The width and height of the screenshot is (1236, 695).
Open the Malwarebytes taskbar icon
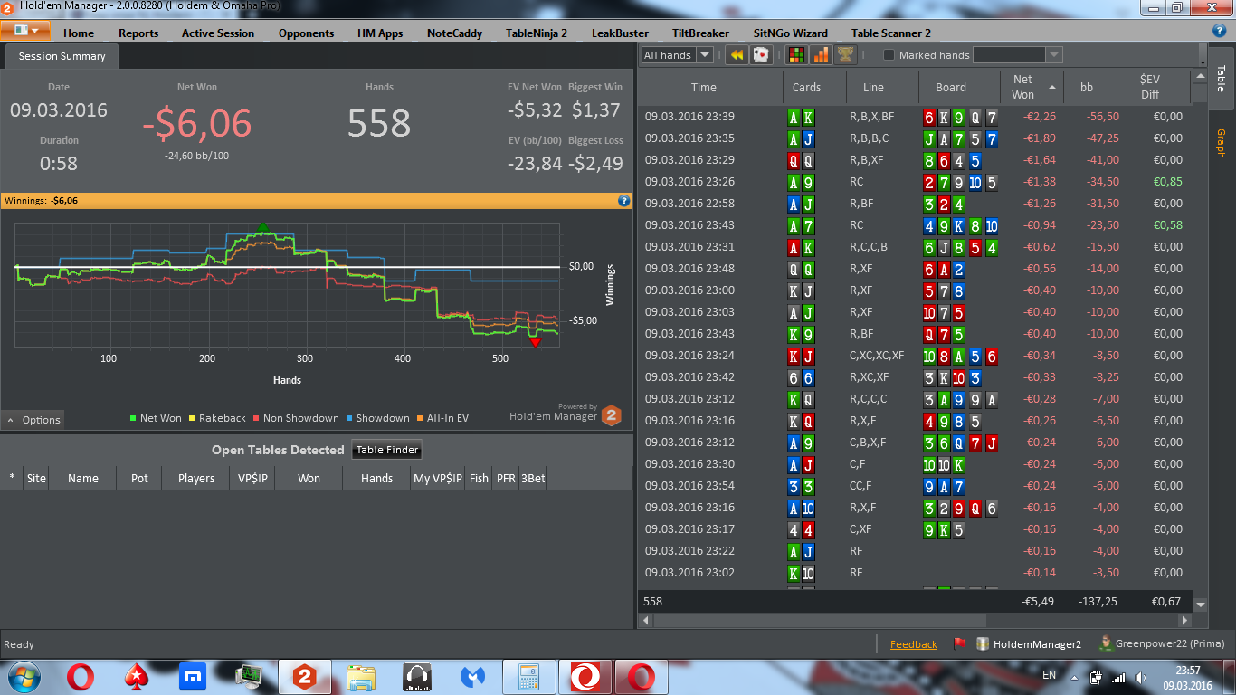[473, 676]
